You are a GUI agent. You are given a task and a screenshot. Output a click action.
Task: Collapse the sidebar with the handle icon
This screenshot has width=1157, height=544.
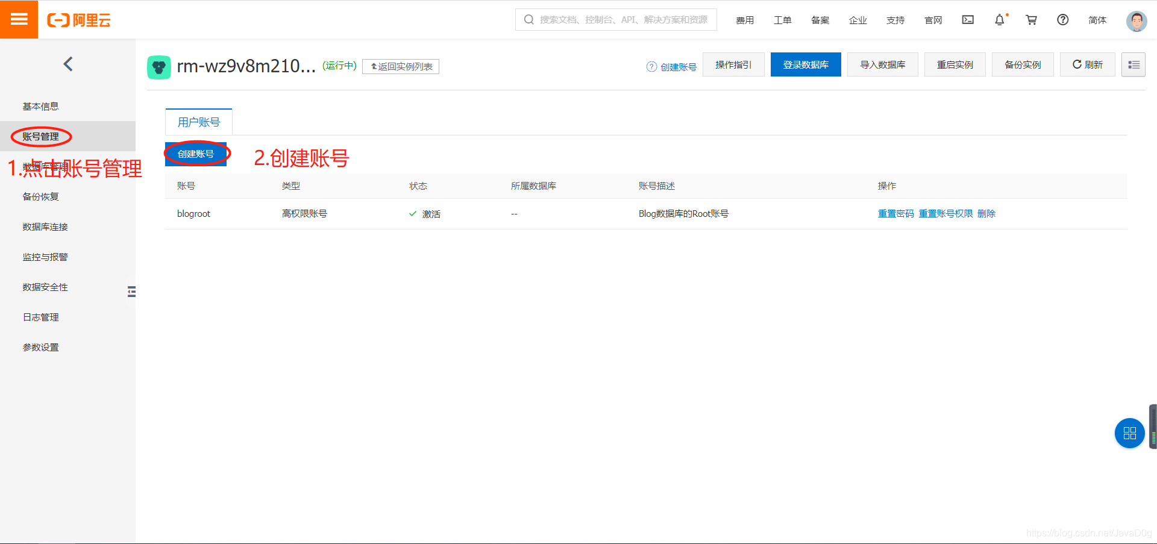tap(131, 292)
